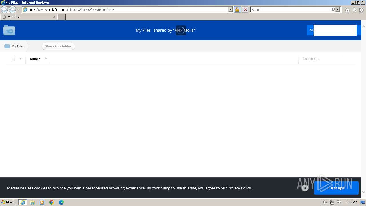Click the network tray icon
366x206 pixels.
[x=332, y=202]
